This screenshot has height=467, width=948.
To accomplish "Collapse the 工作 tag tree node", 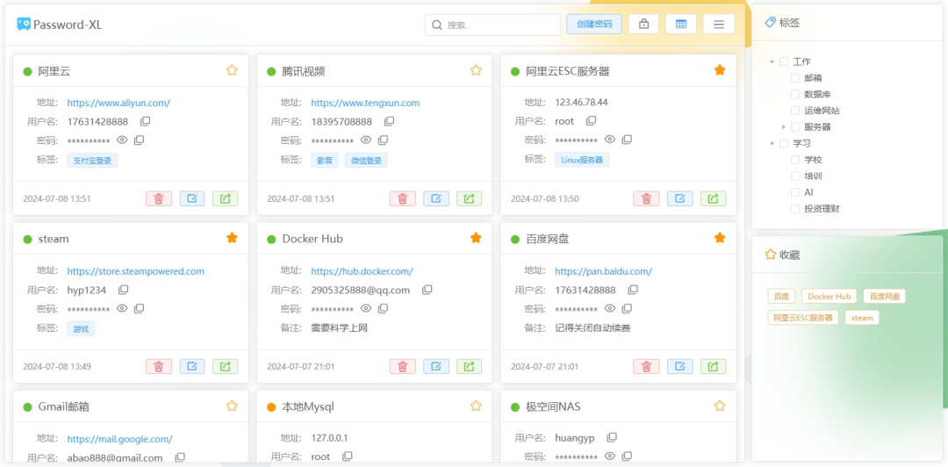I will click(x=772, y=62).
